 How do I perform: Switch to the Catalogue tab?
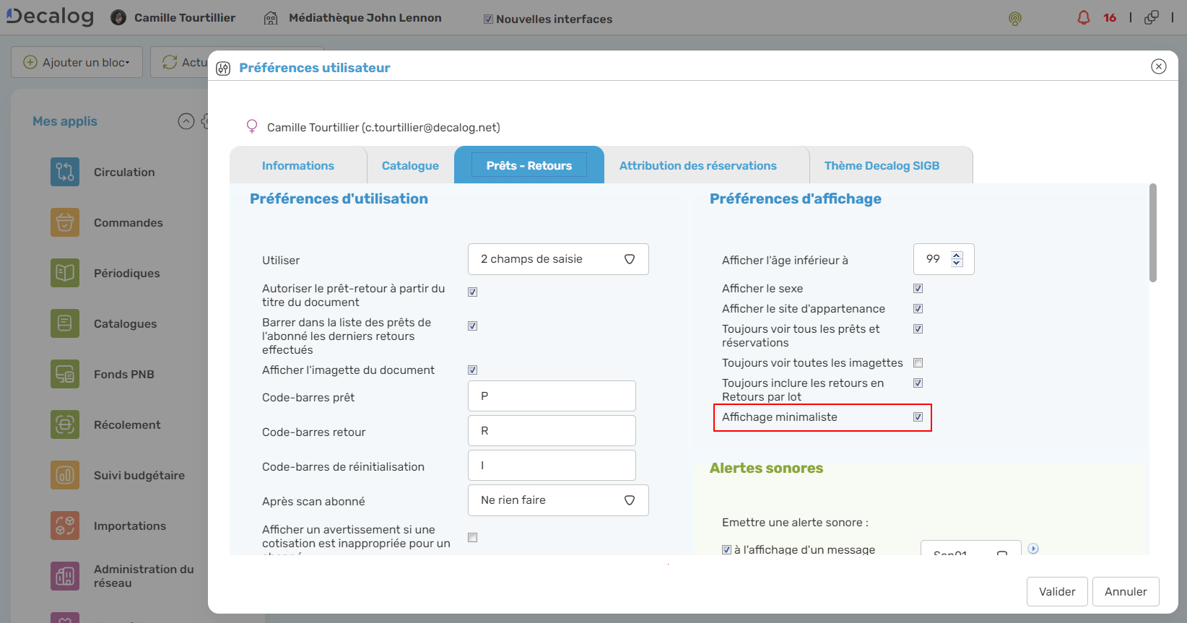click(410, 165)
